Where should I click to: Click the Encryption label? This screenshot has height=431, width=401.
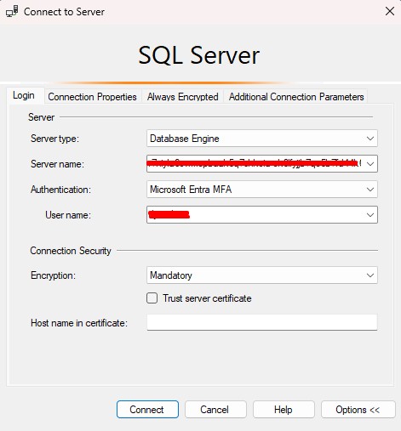(x=53, y=275)
